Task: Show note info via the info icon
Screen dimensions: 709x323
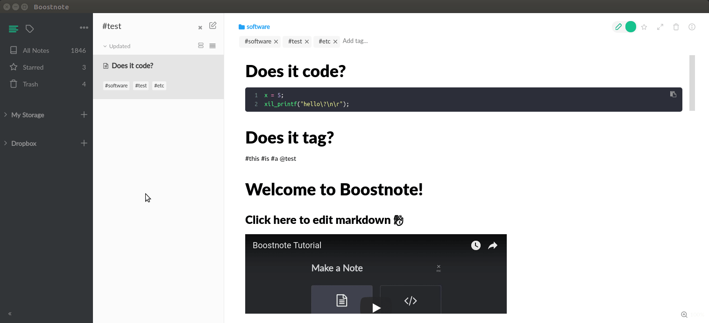Action: (692, 27)
